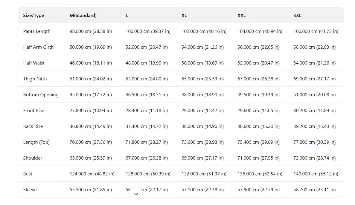The width and height of the screenshot is (355, 205).
Task: Click the 100.000 cm (39.37 in) cell
Action: point(148,31)
